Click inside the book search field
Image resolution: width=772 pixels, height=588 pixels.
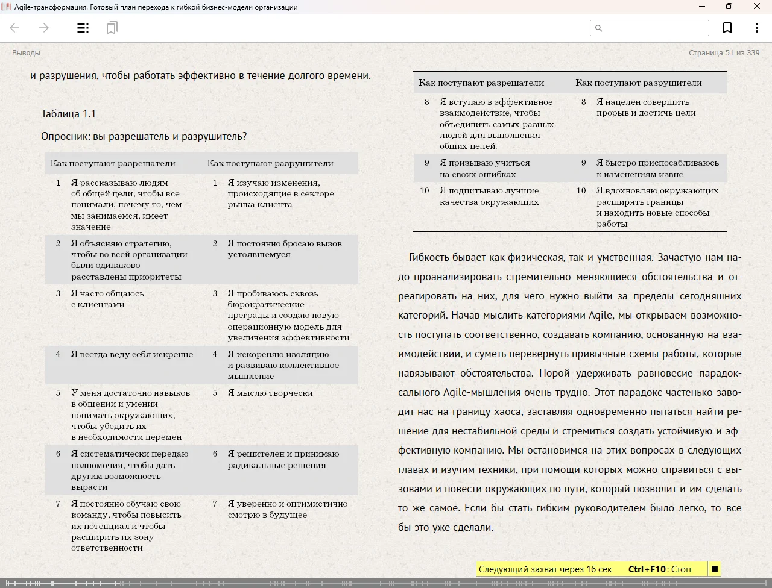654,28
